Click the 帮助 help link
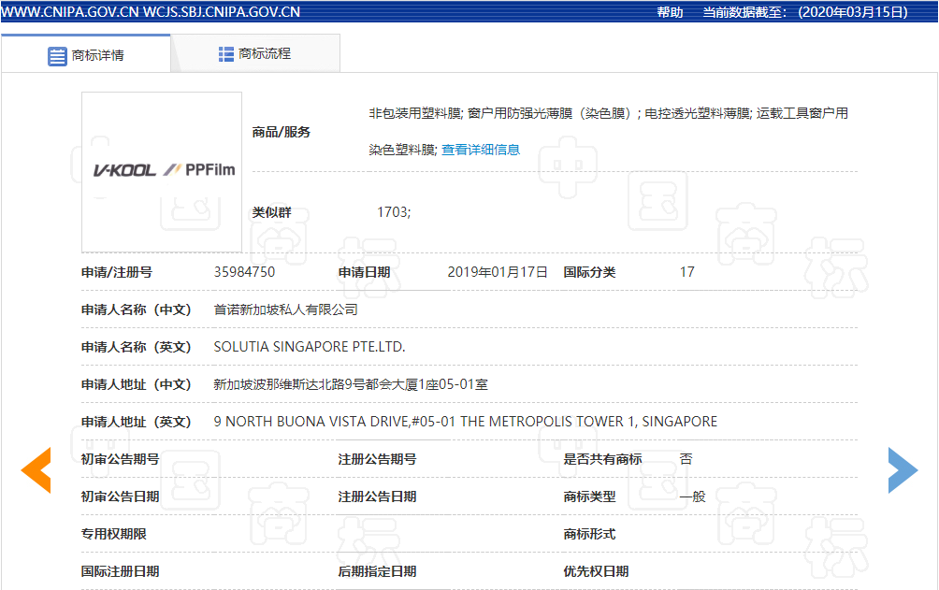This screenshot has width=939, height=590. 670,12
